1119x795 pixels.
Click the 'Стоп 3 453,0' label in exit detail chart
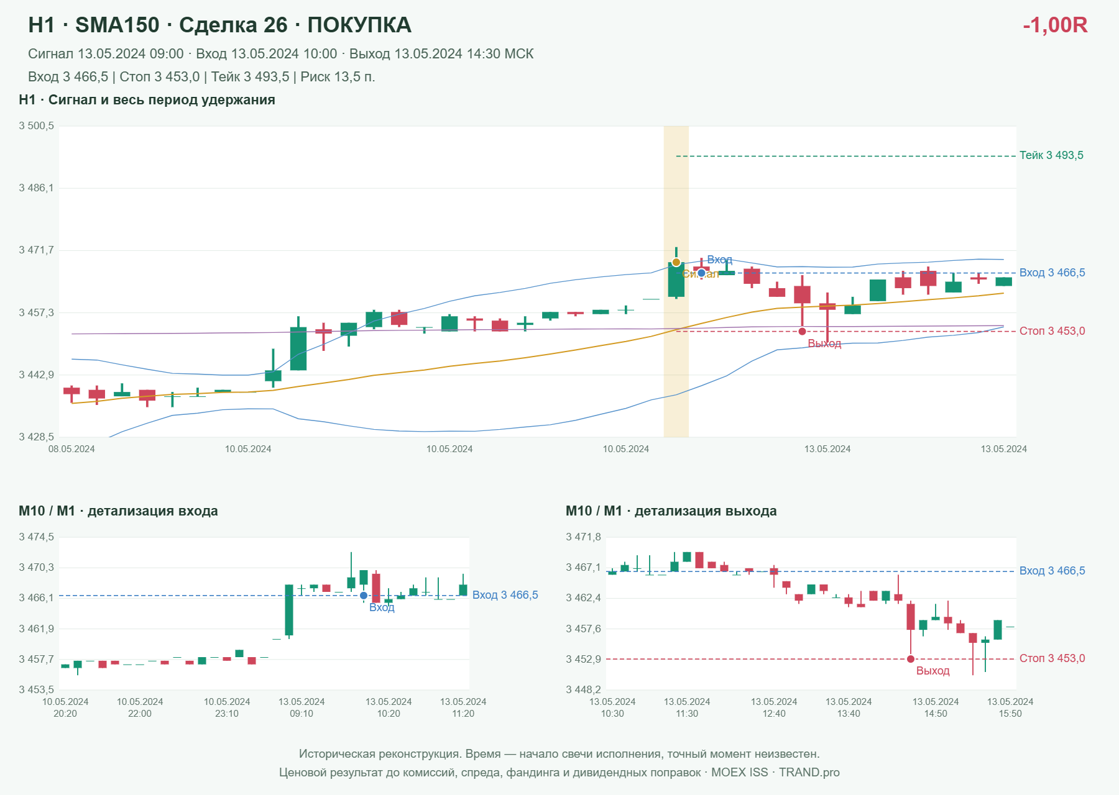[1052, 658]
